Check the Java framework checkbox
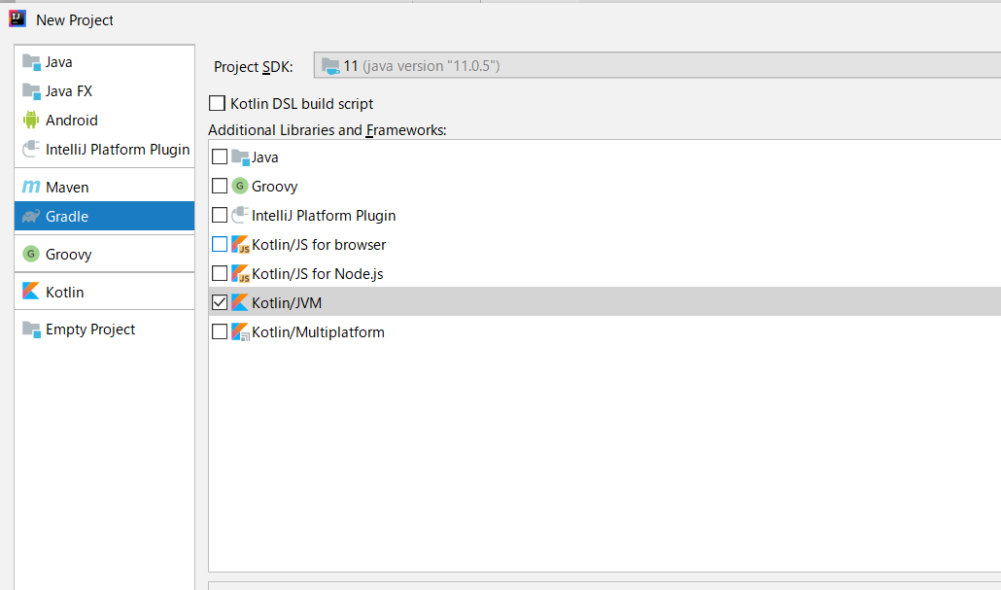The height and width of the screenshot is (590, 1001). click(x=220, y=156)
